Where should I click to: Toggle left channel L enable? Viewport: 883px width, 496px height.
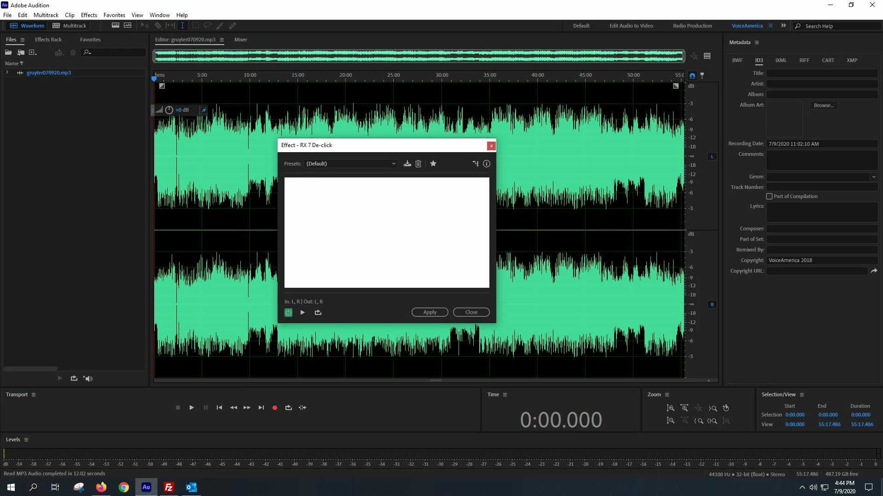pyautogui.click(x=712, y=156)
